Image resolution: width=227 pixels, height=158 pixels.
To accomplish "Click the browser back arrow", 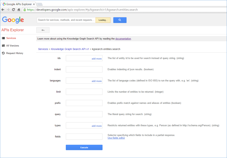I will tap(3, 10).
